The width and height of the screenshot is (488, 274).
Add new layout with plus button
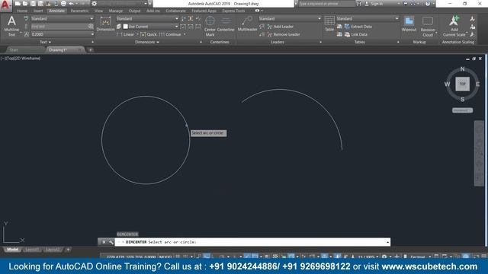click(x=68, y=250)
